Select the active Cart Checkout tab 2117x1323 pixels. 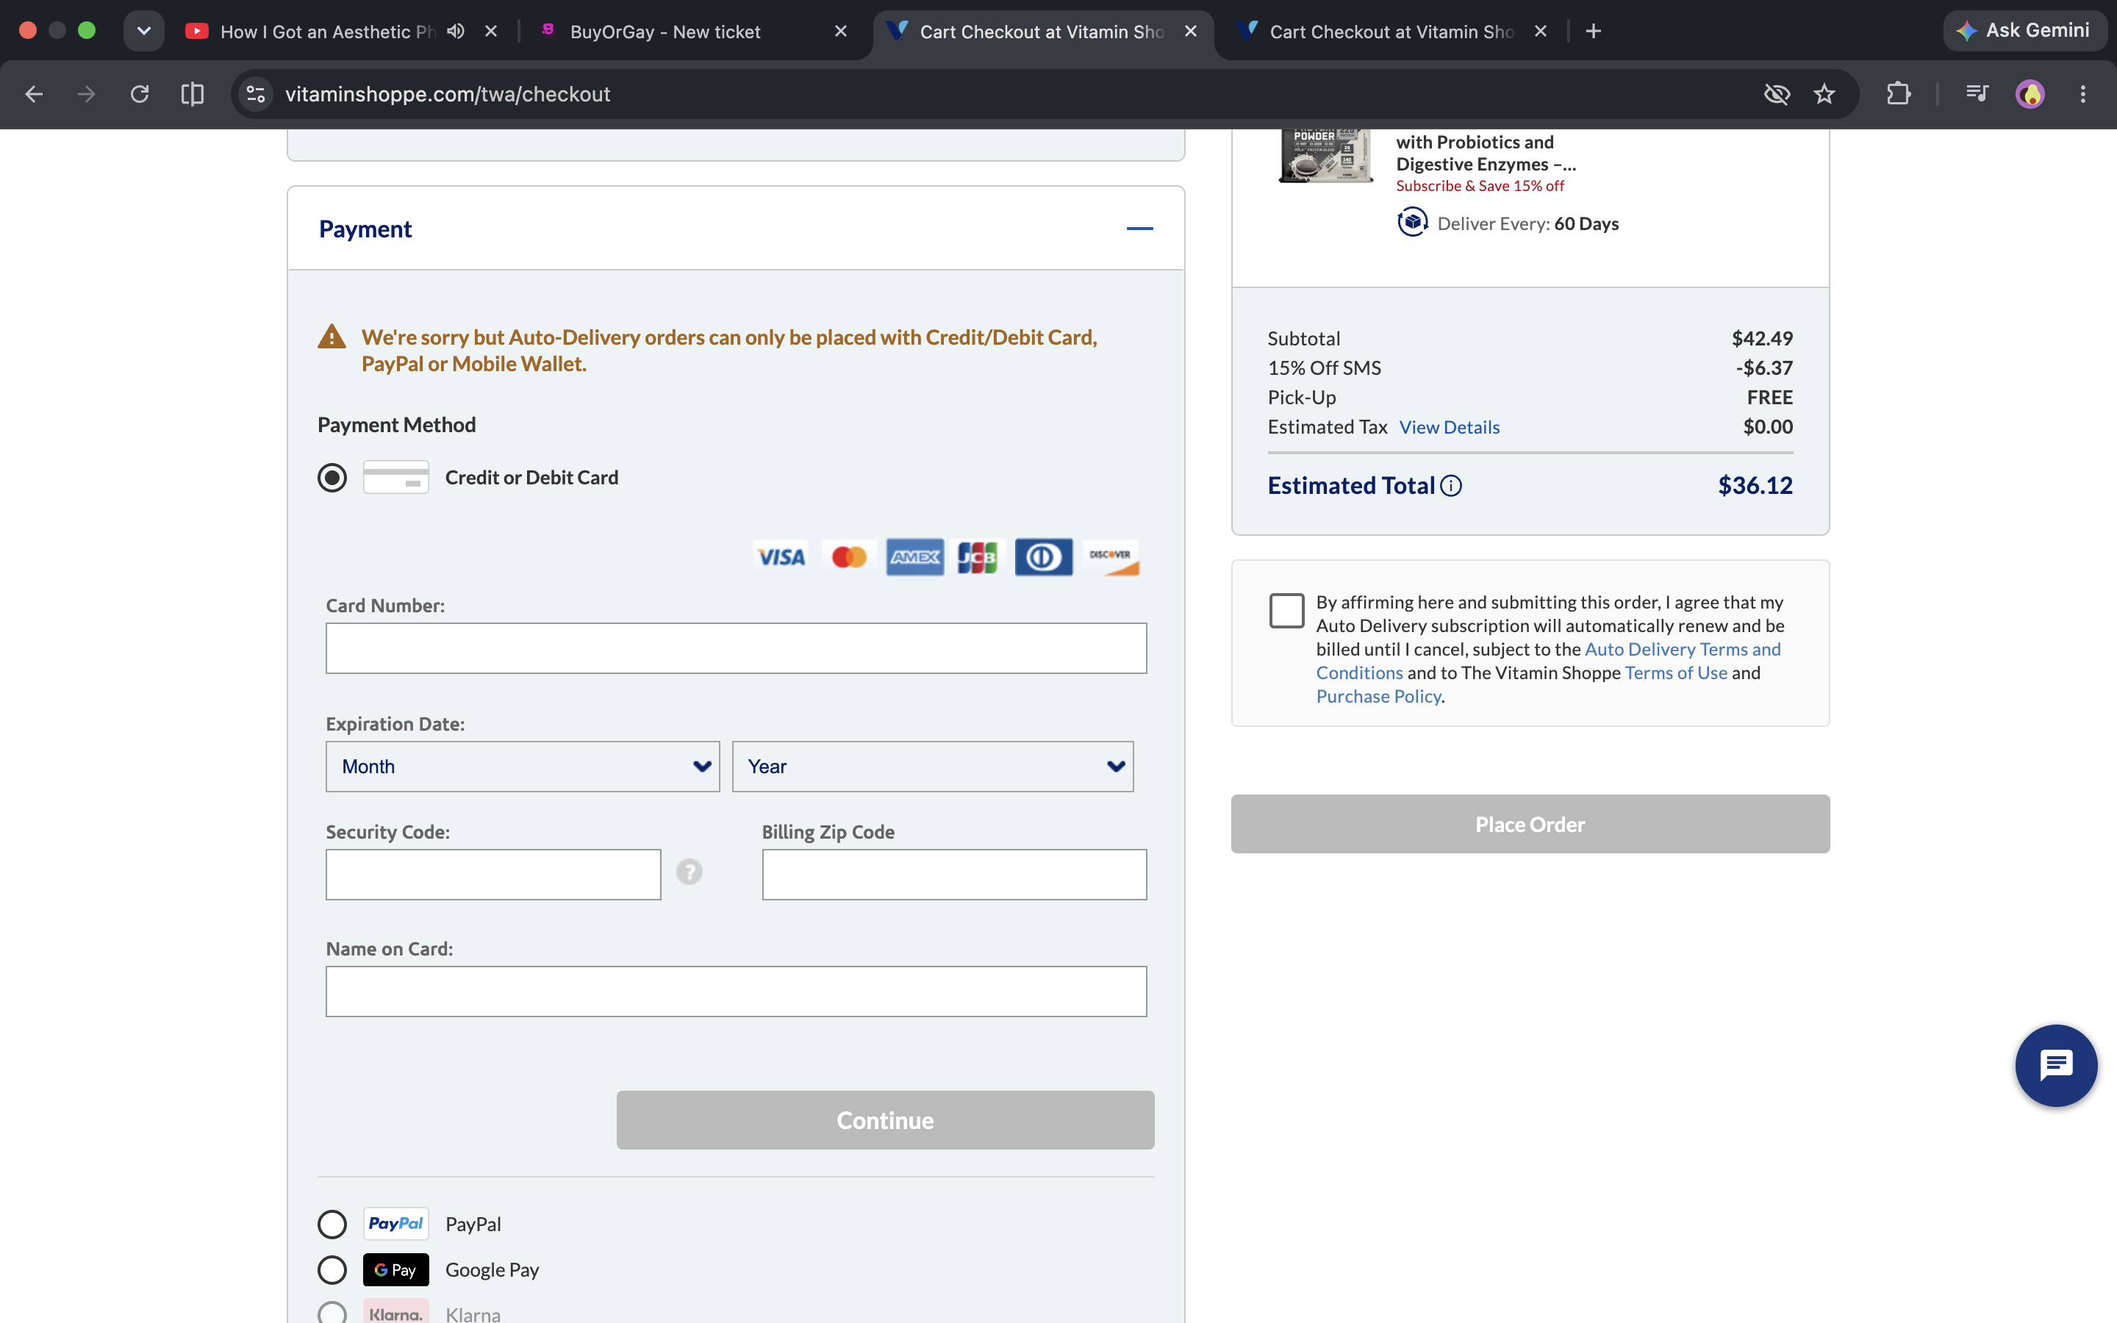(1041, 32)
